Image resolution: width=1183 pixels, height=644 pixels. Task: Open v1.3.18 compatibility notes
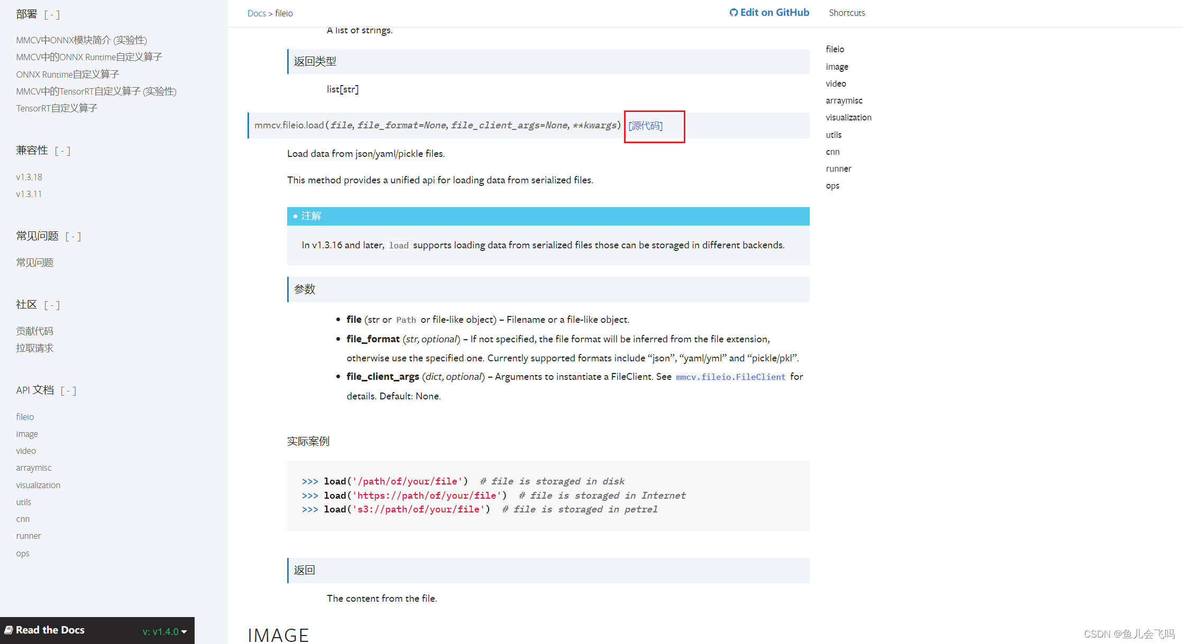[x=29, y=177]
